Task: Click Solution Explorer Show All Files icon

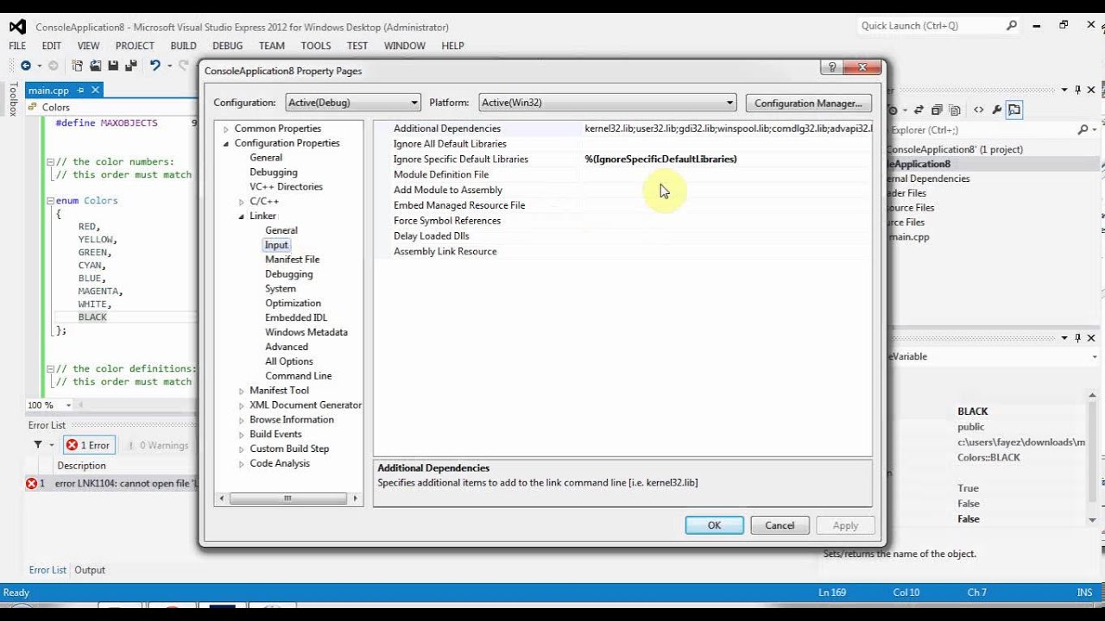Action: [x=955, y=110]
